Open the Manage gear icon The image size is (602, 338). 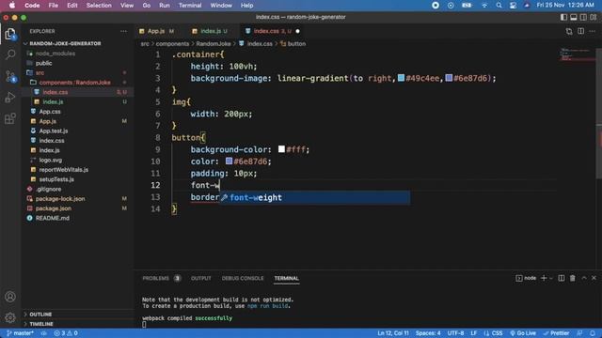[10, 317]
